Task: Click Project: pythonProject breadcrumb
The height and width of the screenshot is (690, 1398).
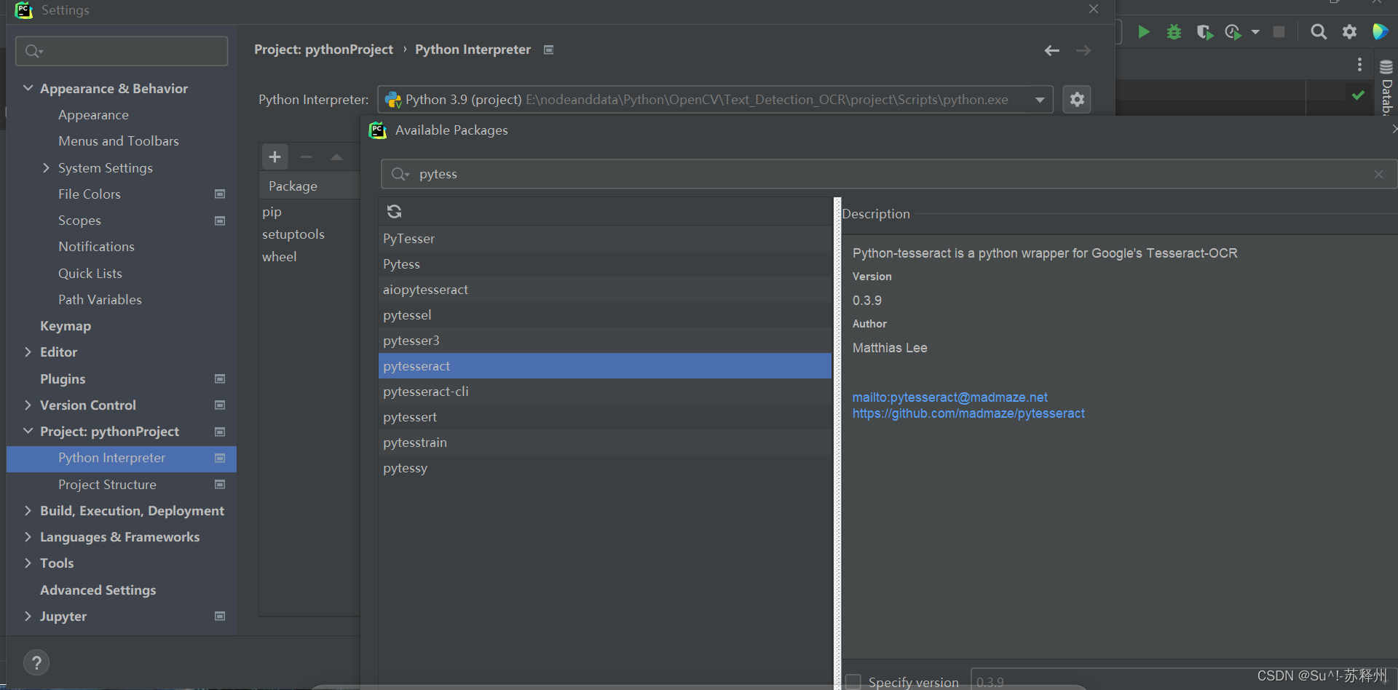Action: pos(323,49)
